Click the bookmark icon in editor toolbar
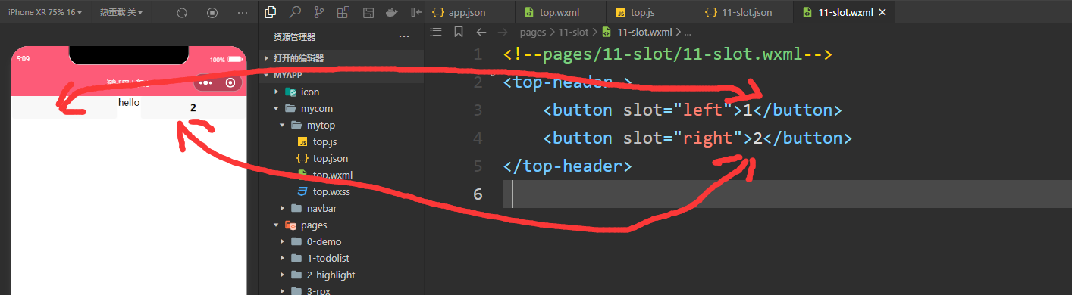 coord(458,32)
